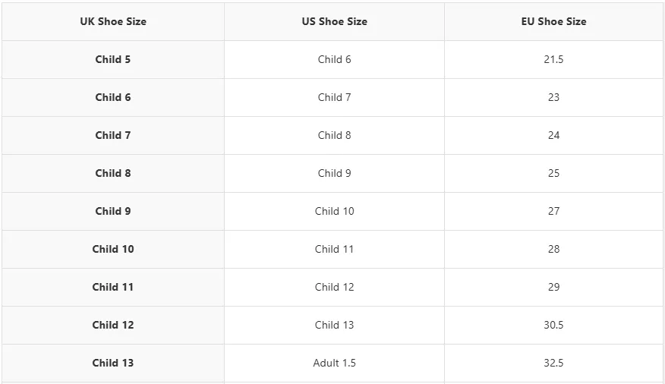This screenshot has height=384, width=665.
Task: Click the Child 9 US size cell
Action: tap(334, 173)
